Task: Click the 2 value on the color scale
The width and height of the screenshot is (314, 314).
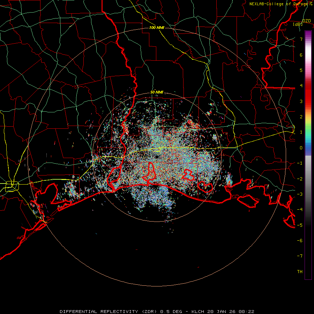Action: (301, 117)
